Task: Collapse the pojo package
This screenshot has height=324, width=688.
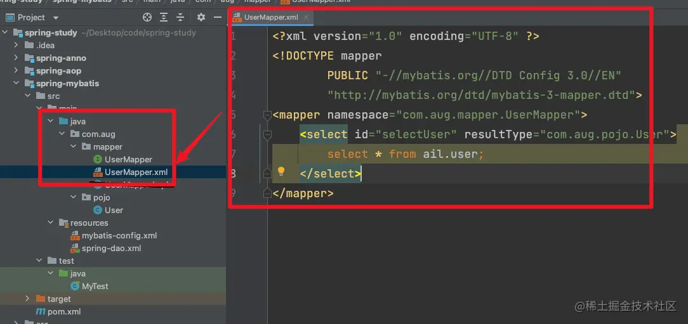Action: coord(73,197)
